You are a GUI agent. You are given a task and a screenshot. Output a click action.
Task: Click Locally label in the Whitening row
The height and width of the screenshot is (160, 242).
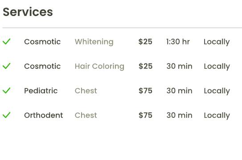(x=217, y=42)
